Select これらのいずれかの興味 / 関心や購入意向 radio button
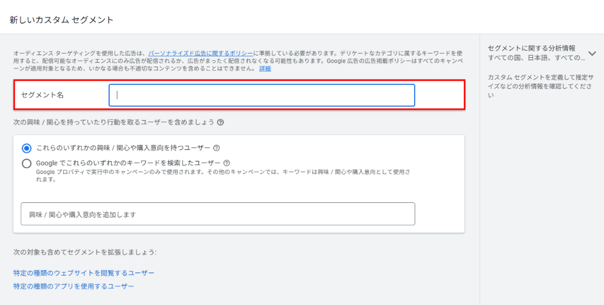 click(x=27, y=148)
